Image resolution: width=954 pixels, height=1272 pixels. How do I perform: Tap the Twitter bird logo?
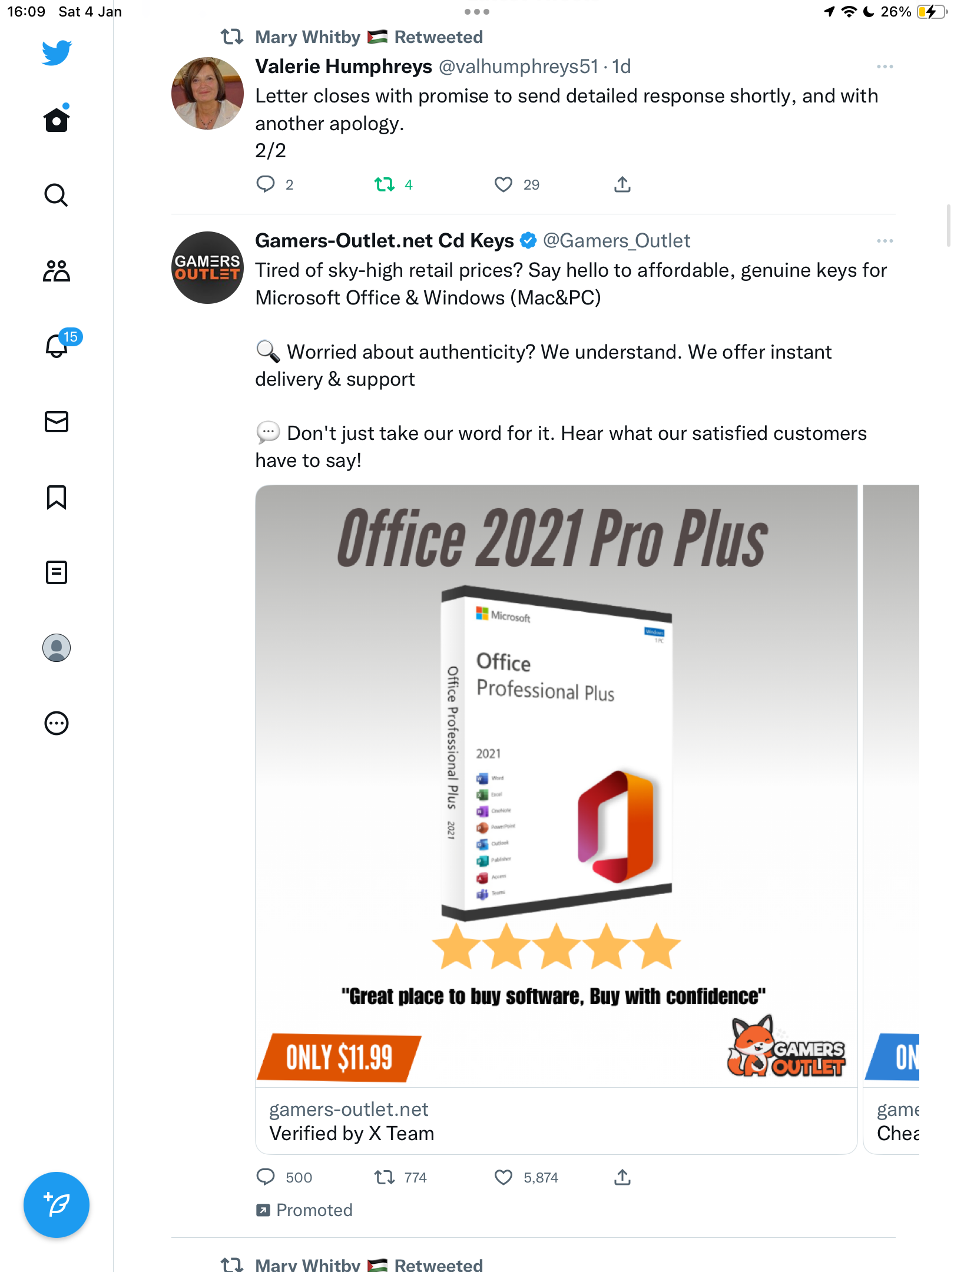click(x=57, y=53)
